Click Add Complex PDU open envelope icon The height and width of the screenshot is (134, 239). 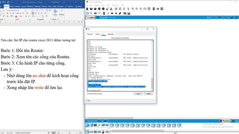129,13
